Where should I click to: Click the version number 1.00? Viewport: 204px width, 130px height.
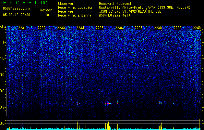click(44, 3)
